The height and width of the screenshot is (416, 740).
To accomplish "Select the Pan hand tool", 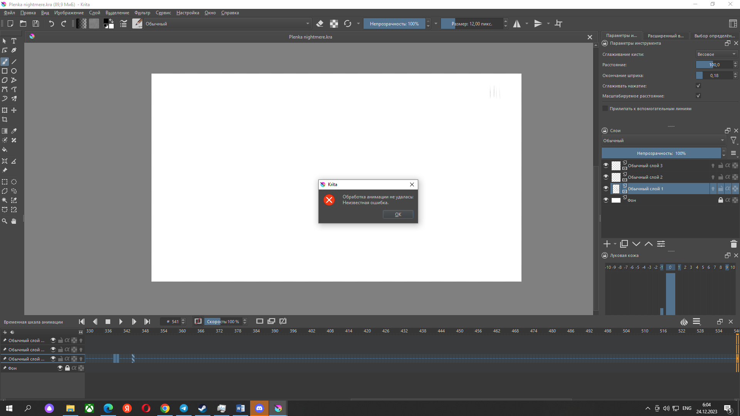I will (x=14, y=221).
